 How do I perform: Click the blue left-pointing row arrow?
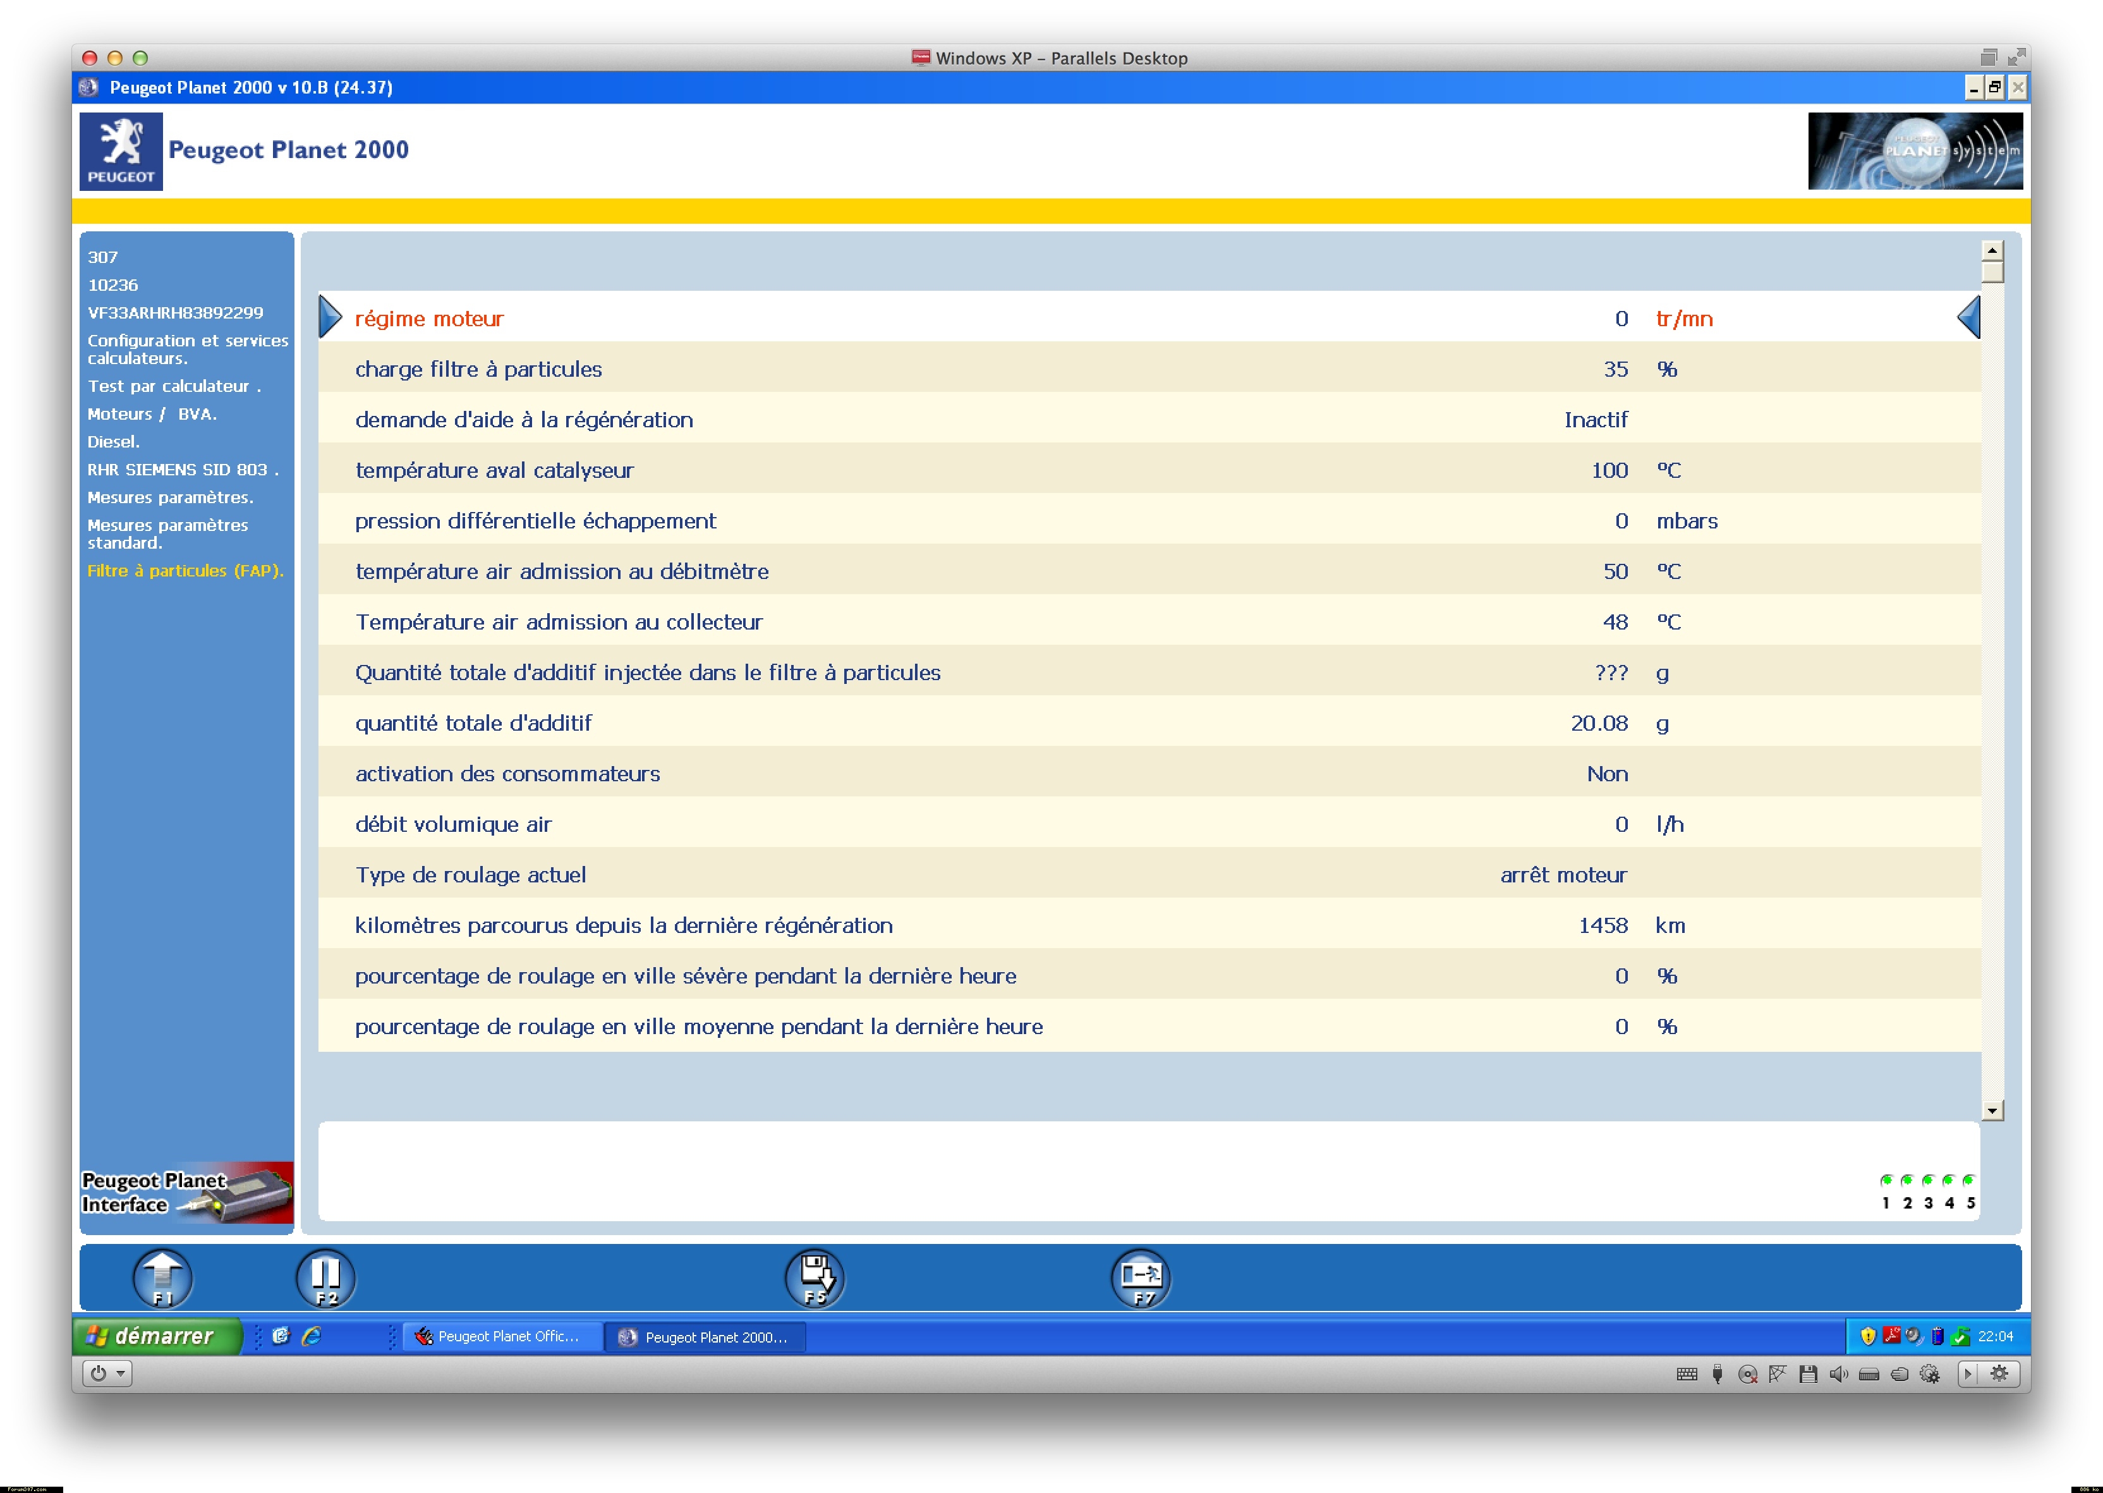(1969, 318)
